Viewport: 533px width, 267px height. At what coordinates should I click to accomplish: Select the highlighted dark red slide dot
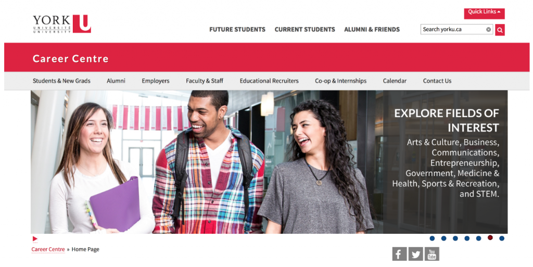pyautogui.click(x=490, y=238)
